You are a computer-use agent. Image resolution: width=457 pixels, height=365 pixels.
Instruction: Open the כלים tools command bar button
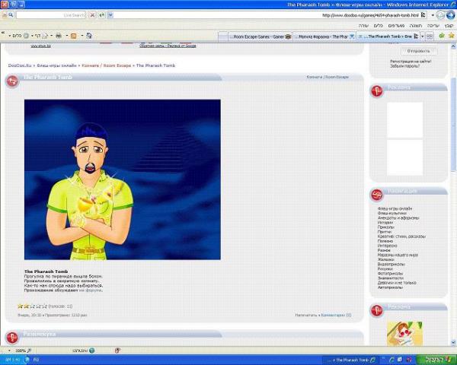click(20, 36)
